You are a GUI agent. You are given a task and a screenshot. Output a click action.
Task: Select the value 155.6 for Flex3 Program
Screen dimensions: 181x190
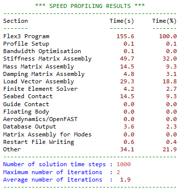[125, 36]
